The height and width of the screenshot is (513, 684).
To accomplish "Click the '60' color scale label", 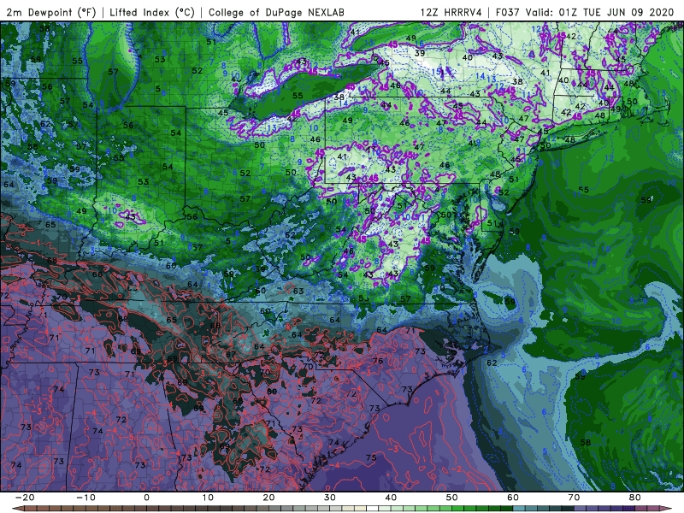I will tap(513, 498).
